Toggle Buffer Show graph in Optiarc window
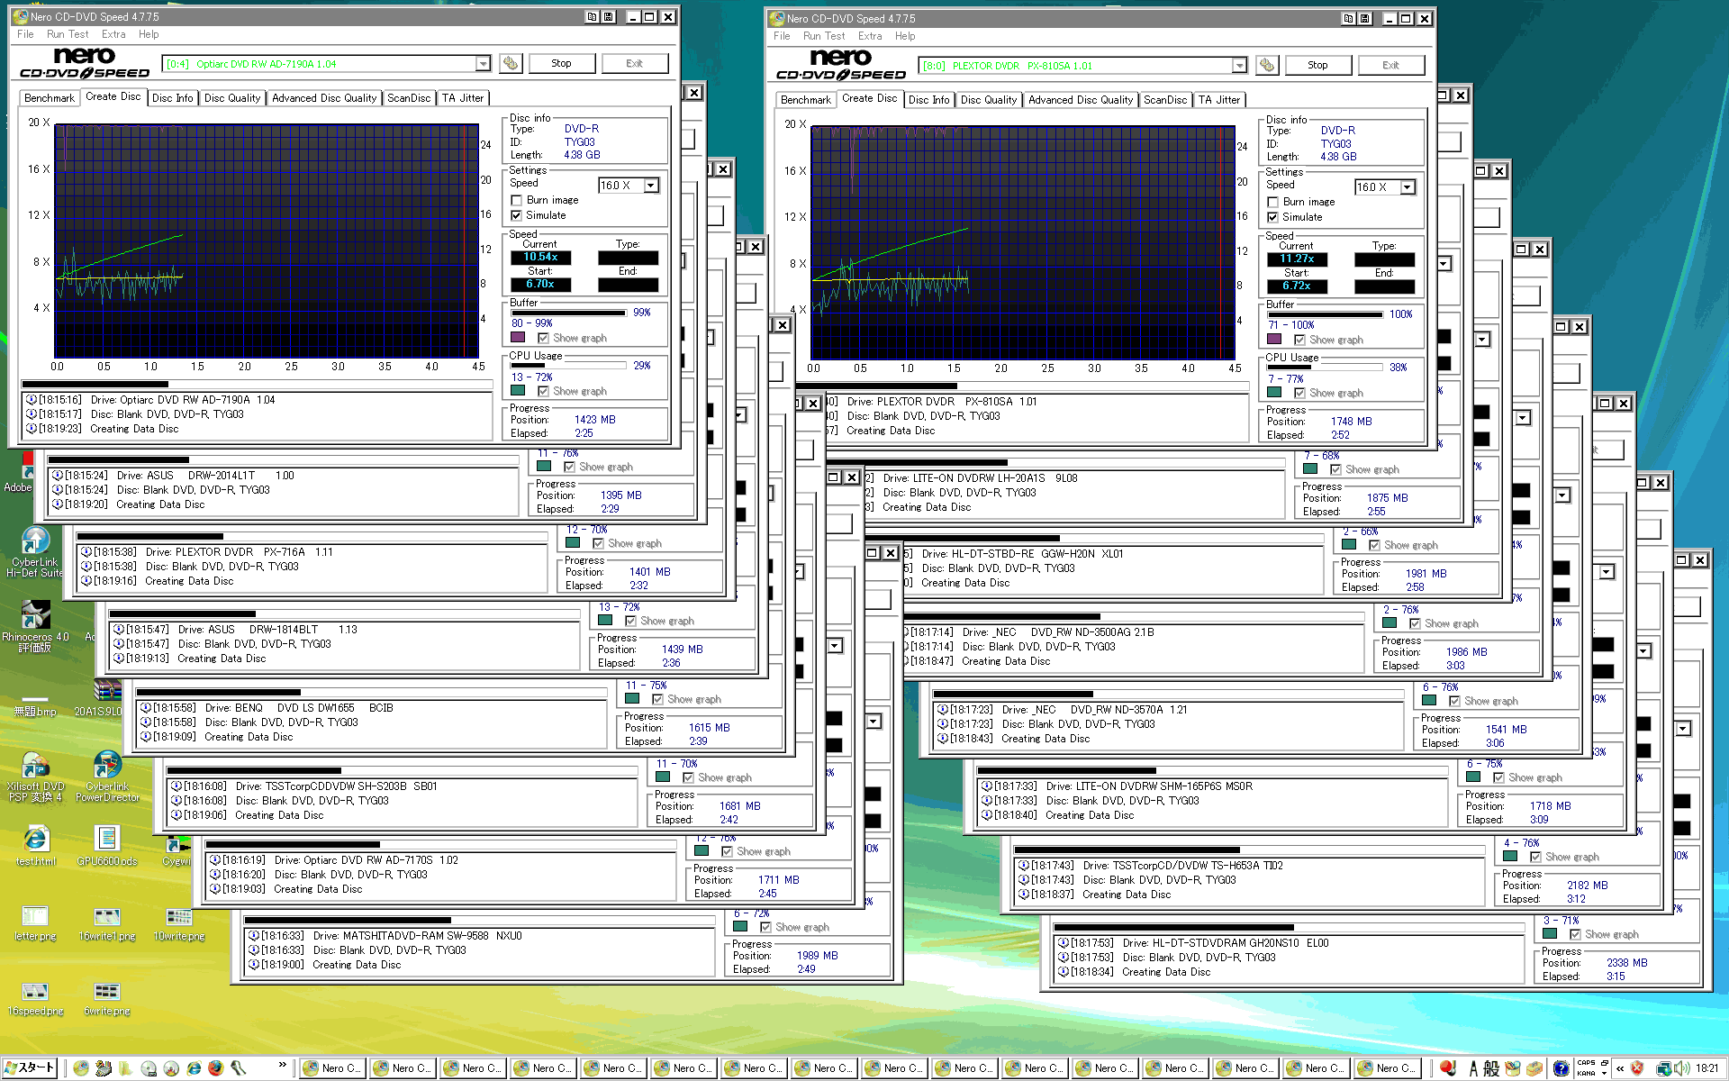The width and height of the screenshot is (1729, 1081). (x=544, y=338)
